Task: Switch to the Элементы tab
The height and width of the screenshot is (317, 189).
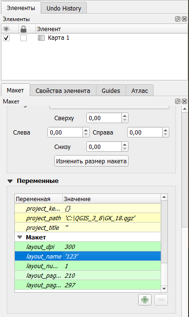Action: pos(21,8)
